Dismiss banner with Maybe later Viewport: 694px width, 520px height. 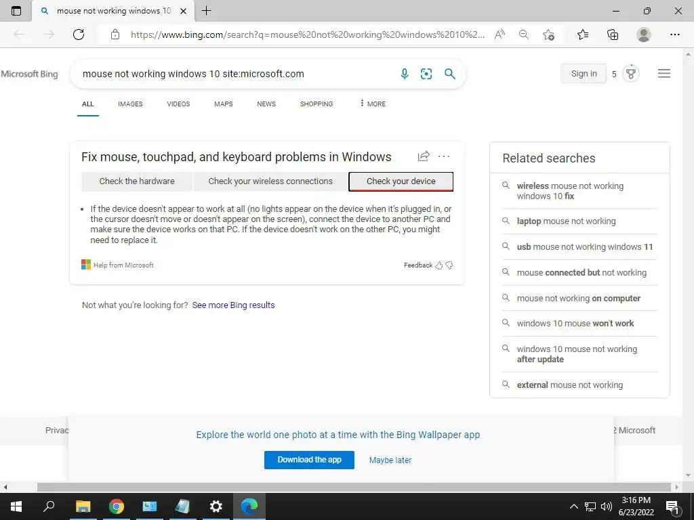pyautogui.click(x=390, y=460)
